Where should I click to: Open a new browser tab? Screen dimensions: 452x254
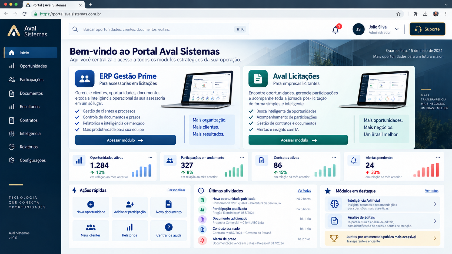(x=90, y=5)
